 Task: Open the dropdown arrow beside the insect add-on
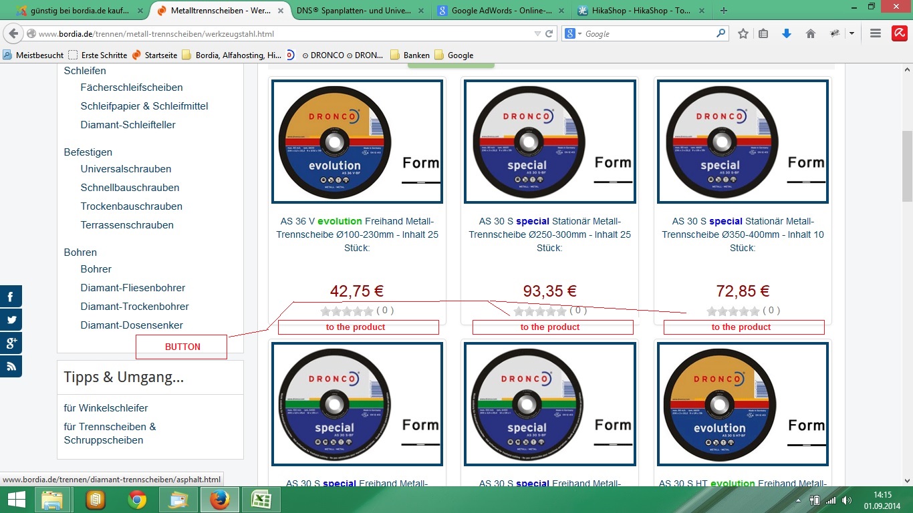point(852,34)
